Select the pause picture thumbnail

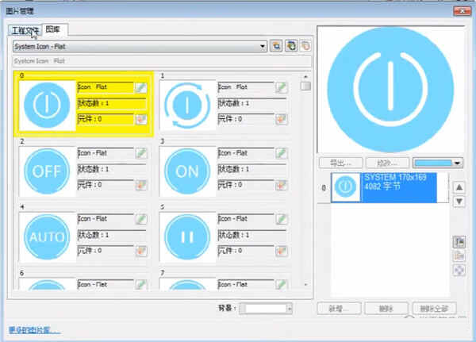[187, 236]
